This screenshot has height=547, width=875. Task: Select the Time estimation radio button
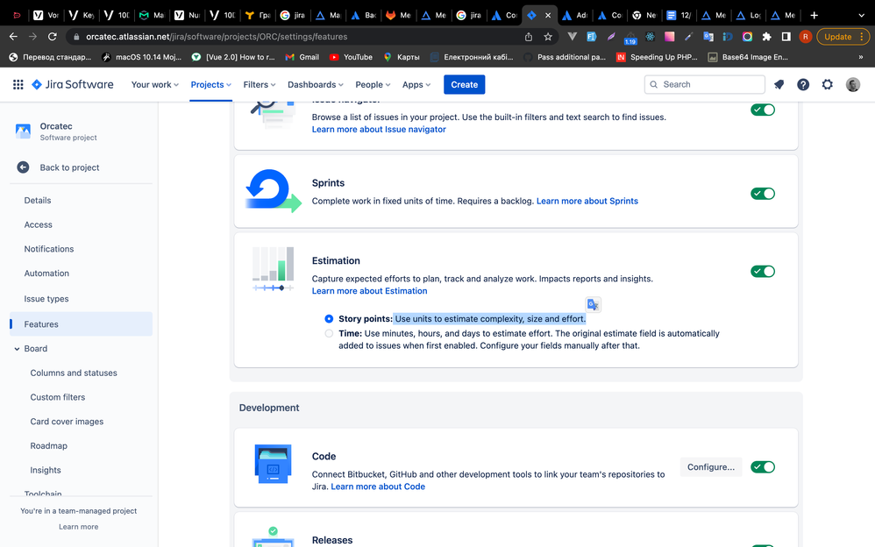click(x=329, y=333)
